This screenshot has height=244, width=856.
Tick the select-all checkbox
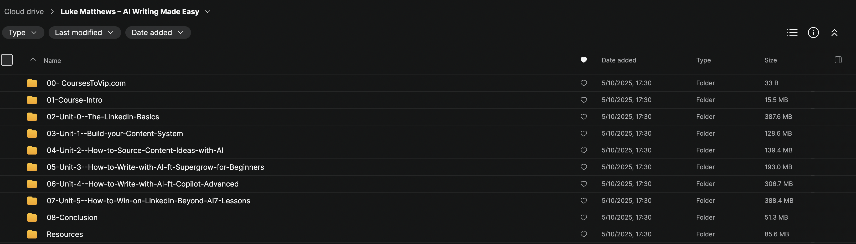pyautogui.click(x=7, y=60)
